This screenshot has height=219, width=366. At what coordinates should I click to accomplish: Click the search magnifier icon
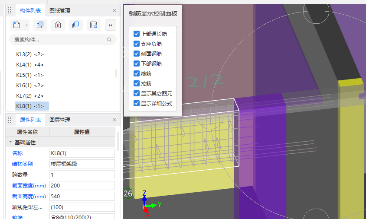[109, 39]
